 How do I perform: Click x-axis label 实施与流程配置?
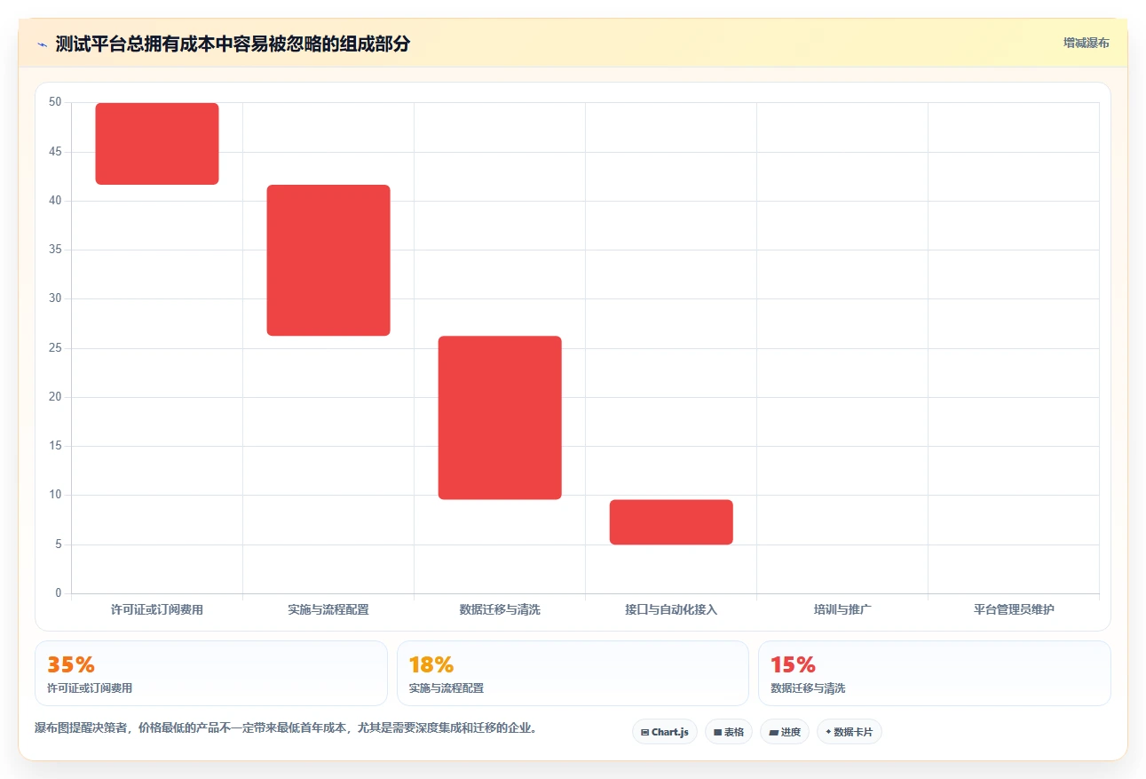point(328,610)
